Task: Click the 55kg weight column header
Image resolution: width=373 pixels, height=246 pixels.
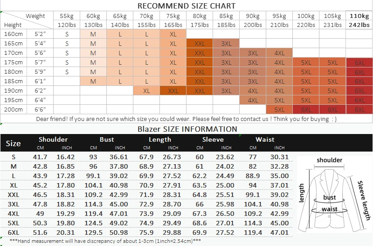Action: tap(67, 16)
